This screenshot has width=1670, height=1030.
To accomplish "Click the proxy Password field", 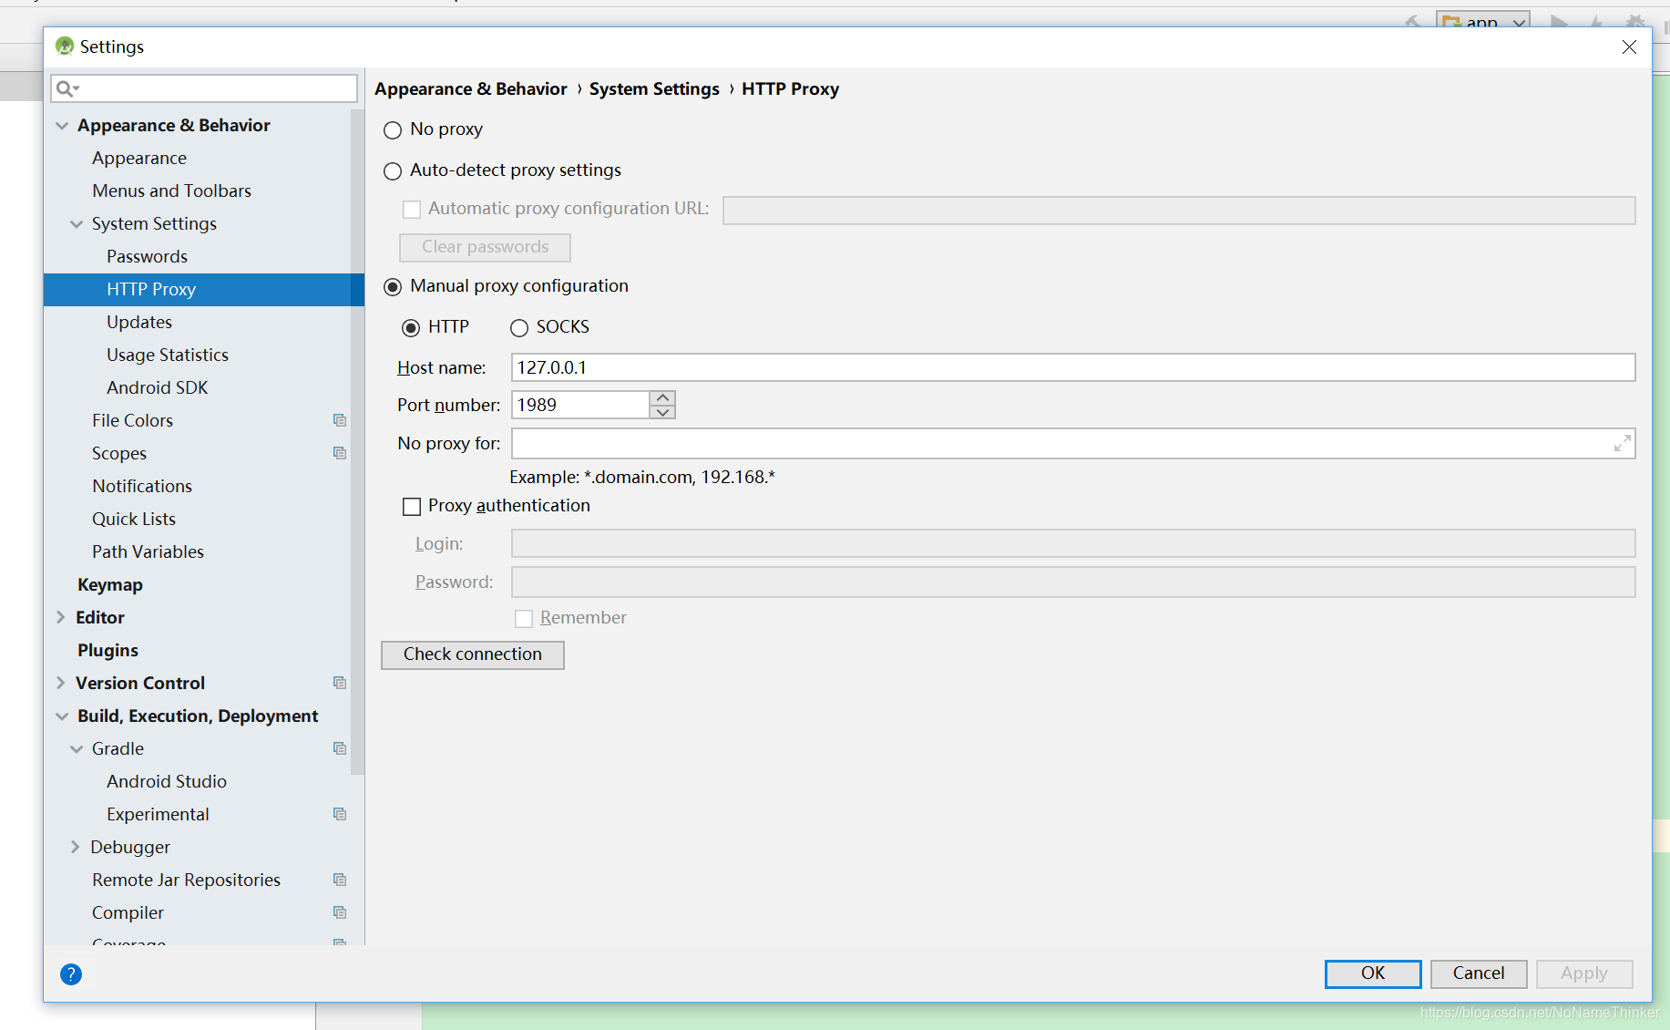I will point(1073,582).
